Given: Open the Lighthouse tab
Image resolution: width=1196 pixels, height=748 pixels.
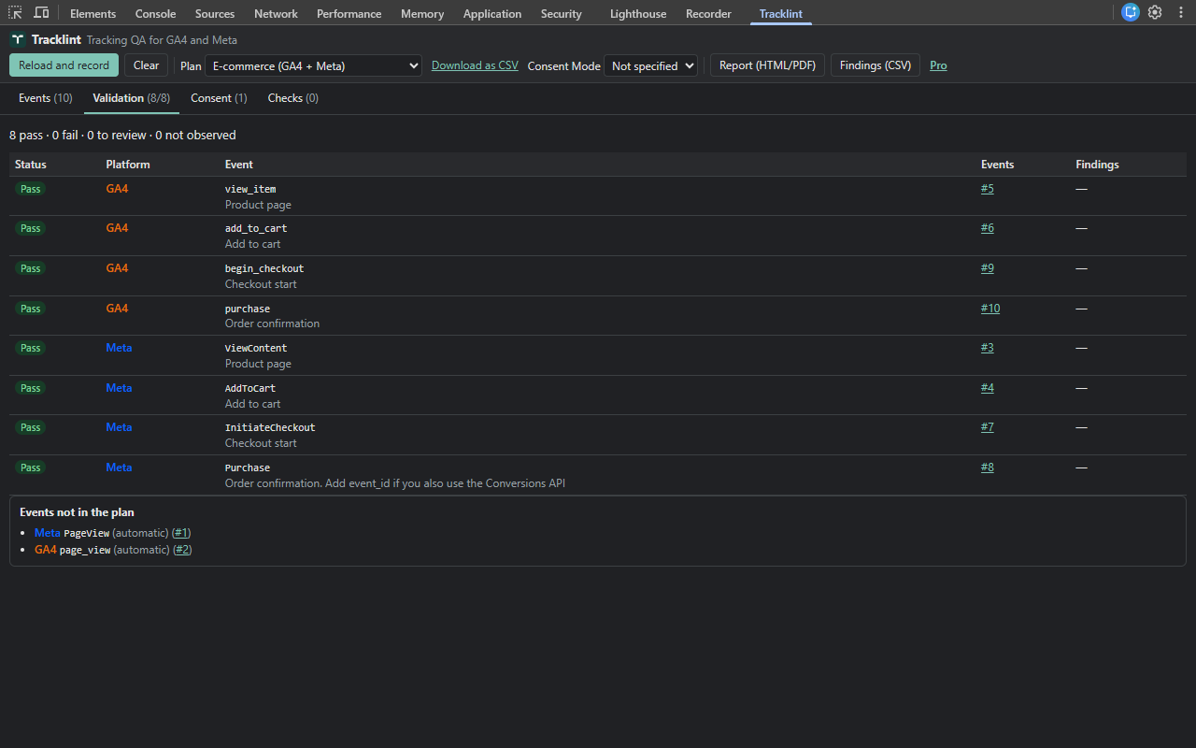Looking at the screenshot, I should [x=639, y=14].
